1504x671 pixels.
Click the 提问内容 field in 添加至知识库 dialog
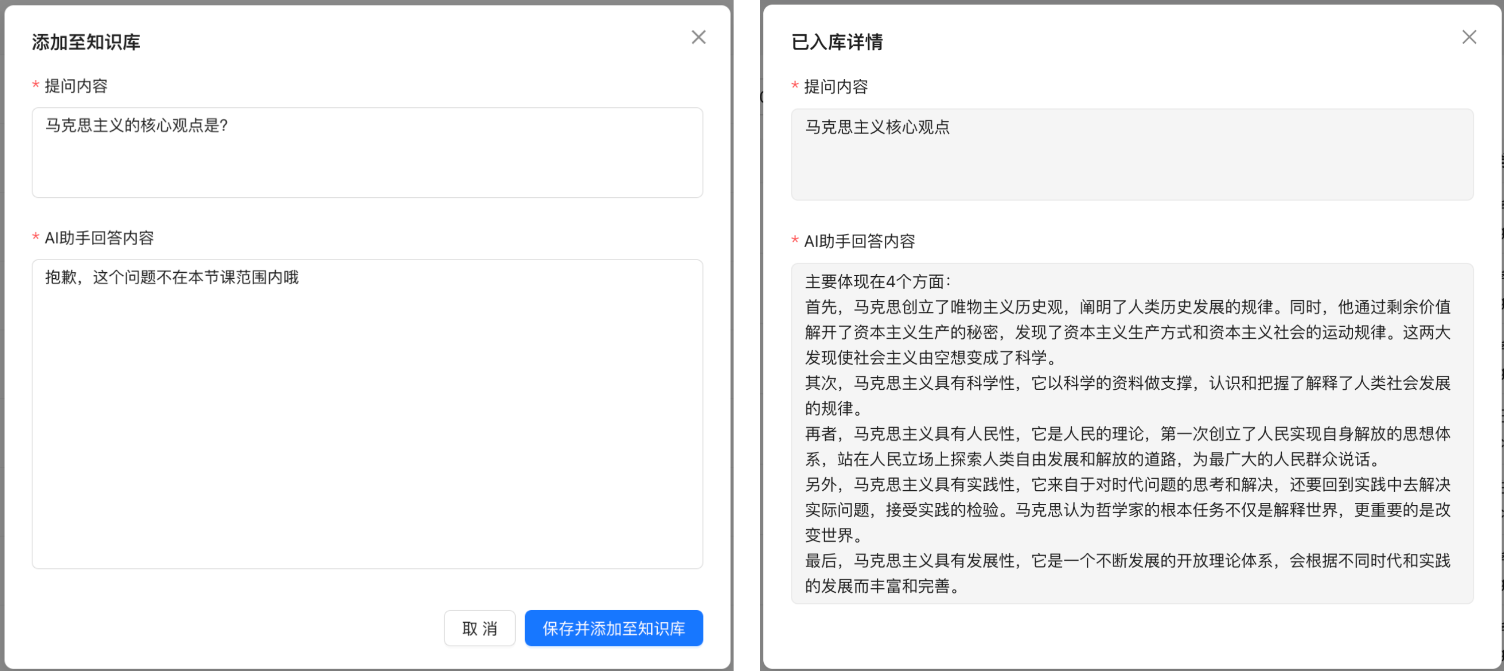click(x=367, y=152)
